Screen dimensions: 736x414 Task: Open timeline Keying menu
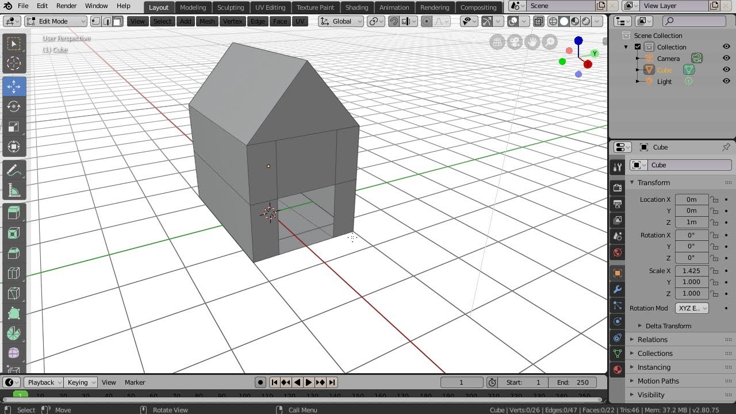tap(80, 382)
